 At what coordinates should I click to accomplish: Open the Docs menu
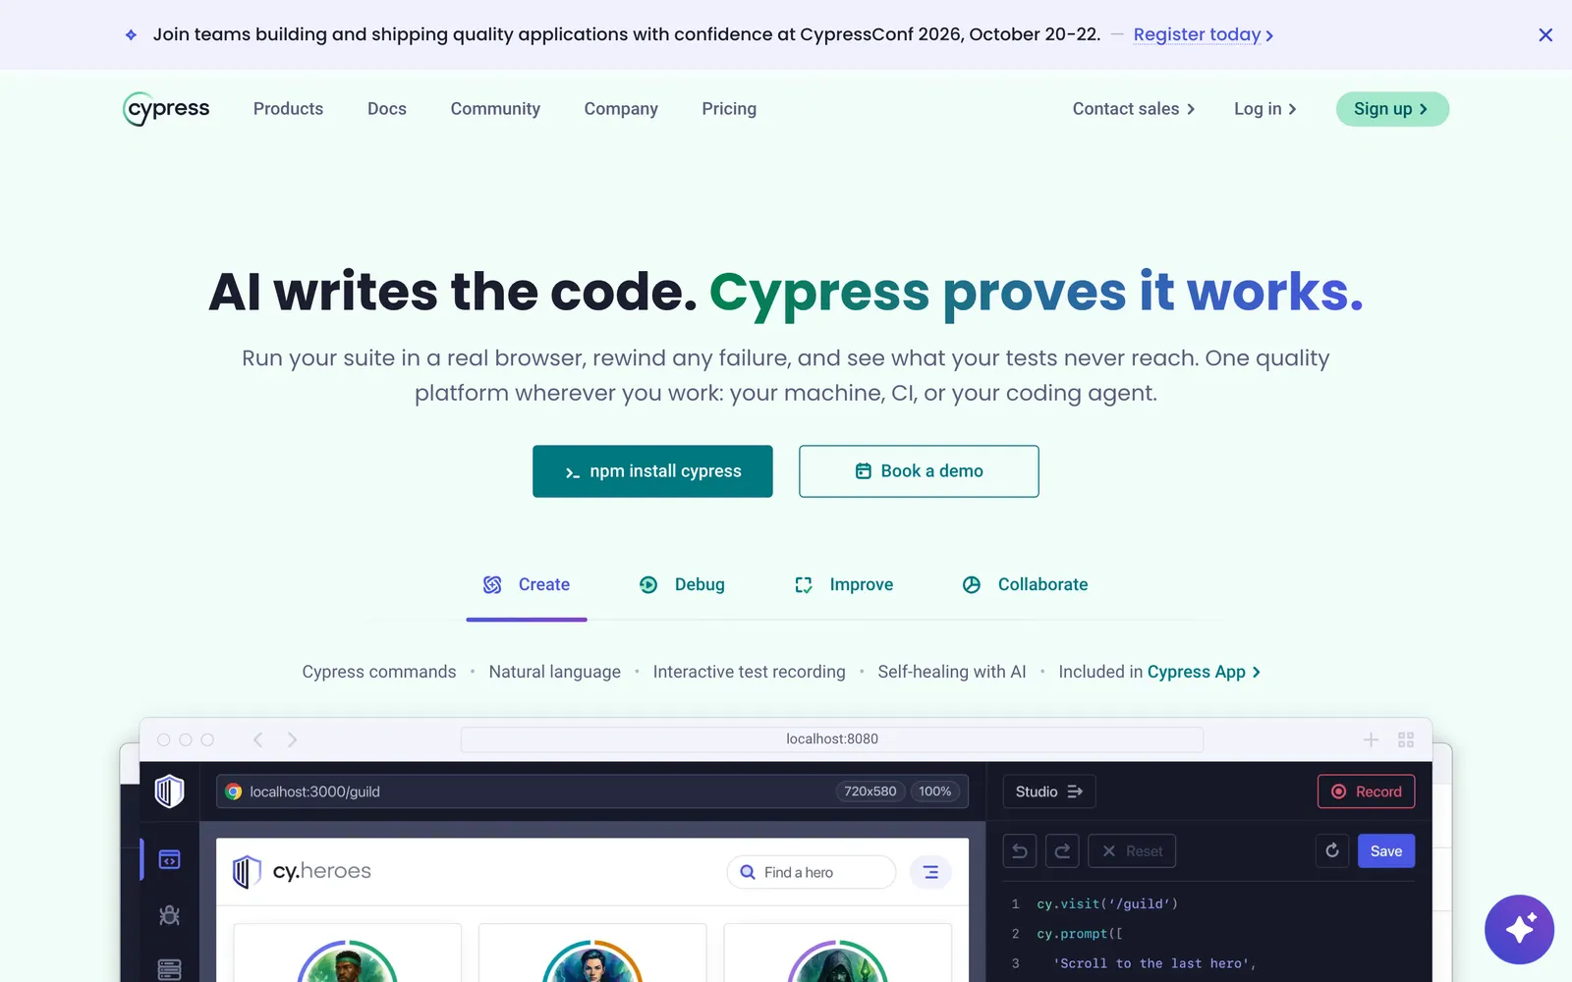387,109
